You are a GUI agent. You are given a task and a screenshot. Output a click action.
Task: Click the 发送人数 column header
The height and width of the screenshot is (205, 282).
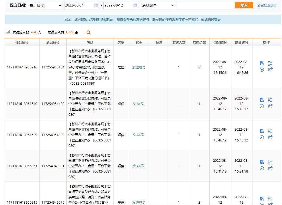(179, 42)
